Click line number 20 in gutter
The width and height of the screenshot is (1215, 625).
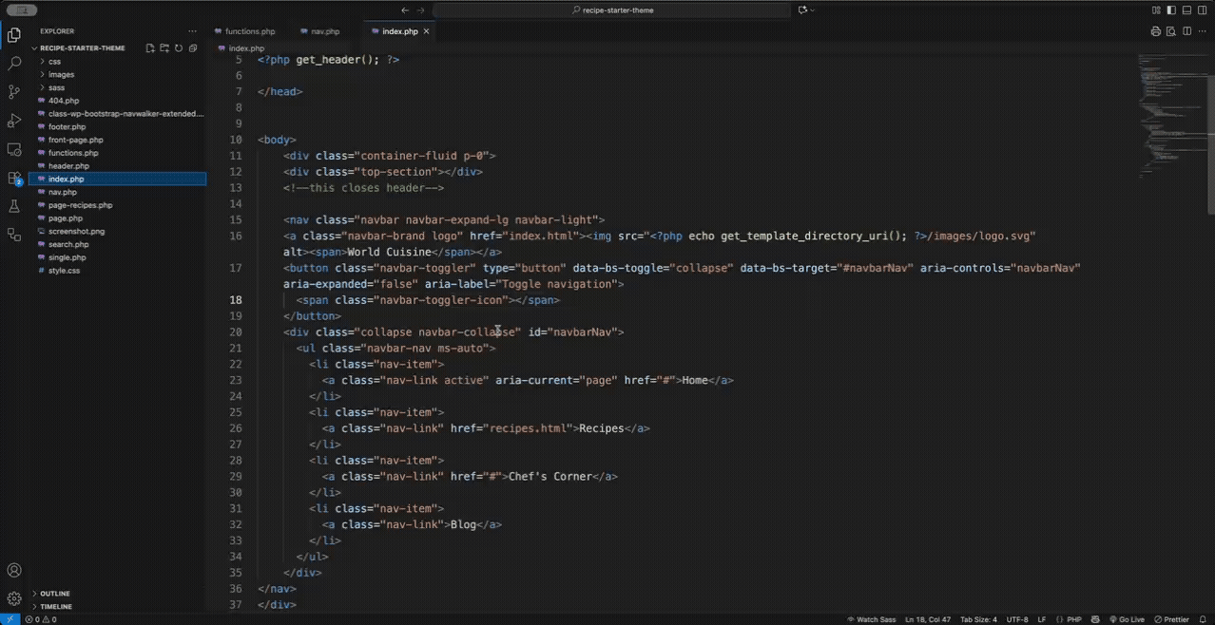(236, 331)
